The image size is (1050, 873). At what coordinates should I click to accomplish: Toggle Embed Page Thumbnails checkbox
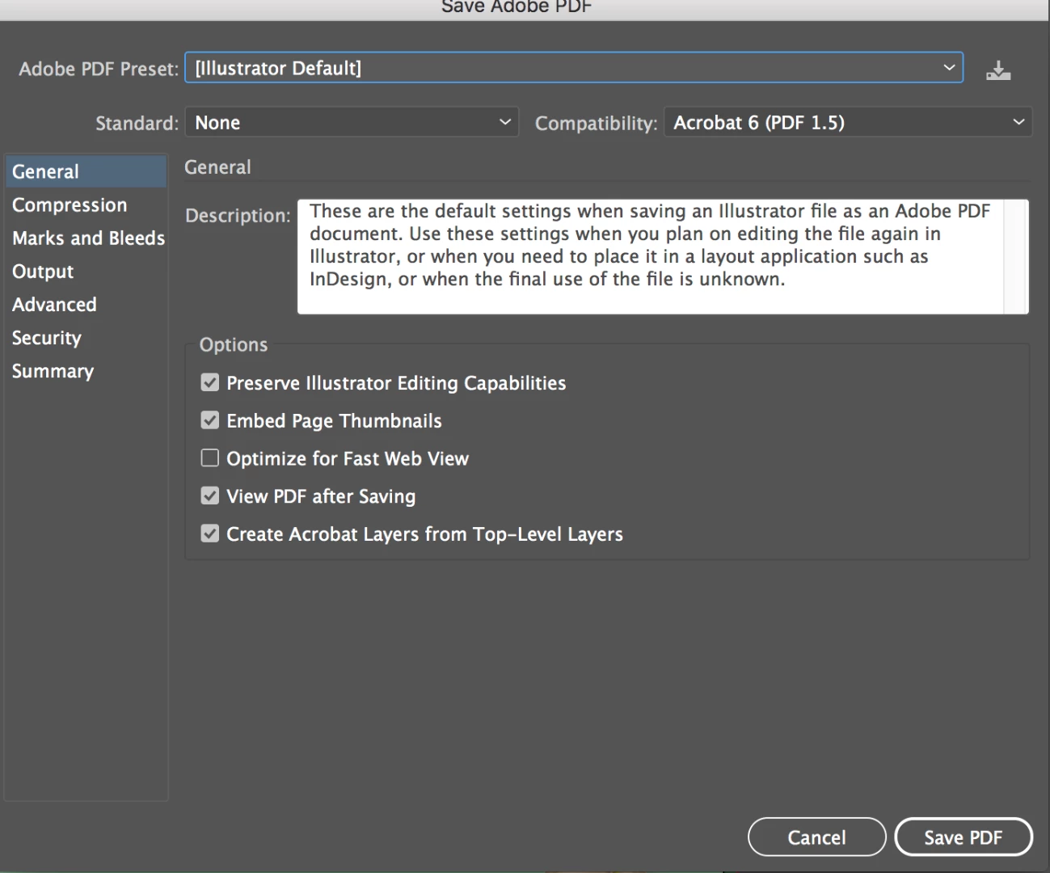point(210,420)
